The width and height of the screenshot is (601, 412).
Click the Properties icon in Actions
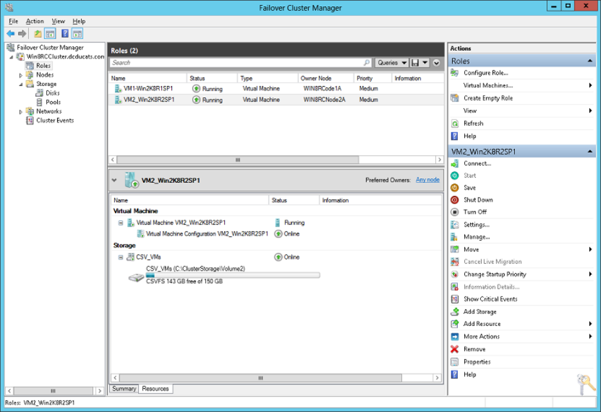pyautogui.click(x=455, y=362)
